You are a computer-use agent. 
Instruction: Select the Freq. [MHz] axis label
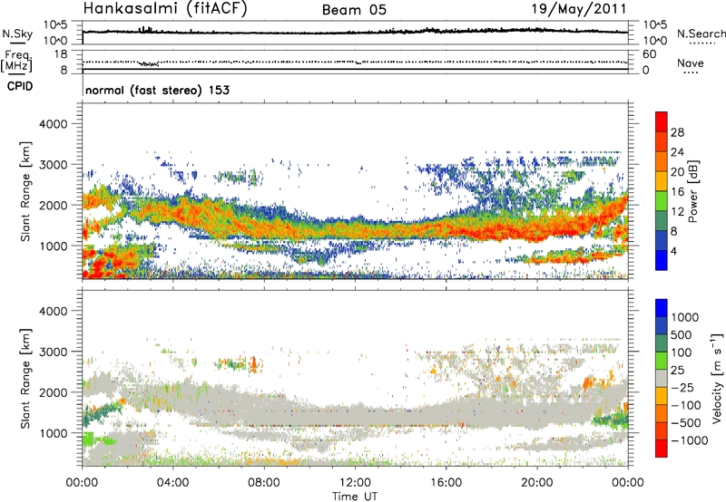pos(16,61)
